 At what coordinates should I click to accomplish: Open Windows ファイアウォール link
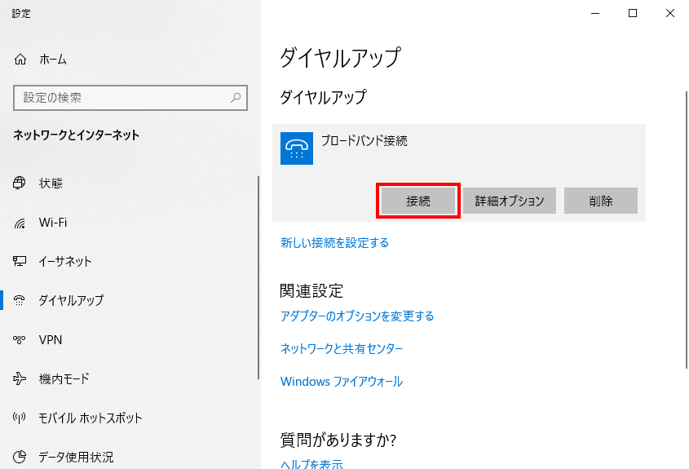point(342,381)
